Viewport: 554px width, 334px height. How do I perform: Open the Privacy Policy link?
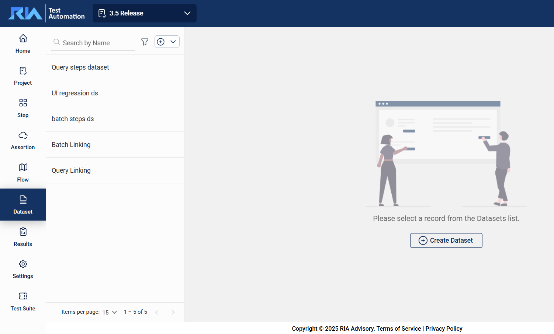[444, 328]
